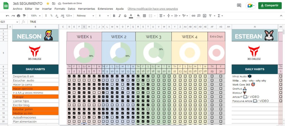Insert a link using the toolbar icon

[193, 16]
